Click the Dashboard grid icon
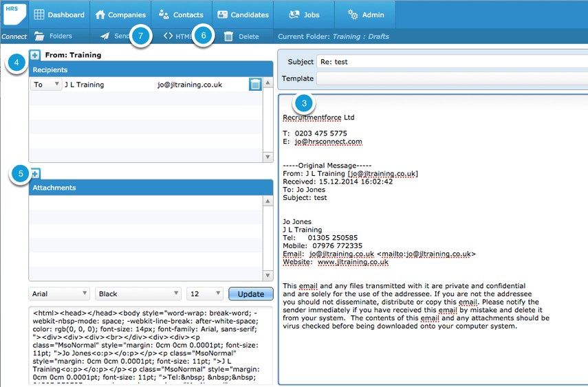The width and height of the screenshot is (588, 387). 39,14
